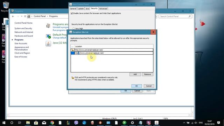224x126 pixels.
Task: Go back in Control Panel window
Action: coord(13,16)
